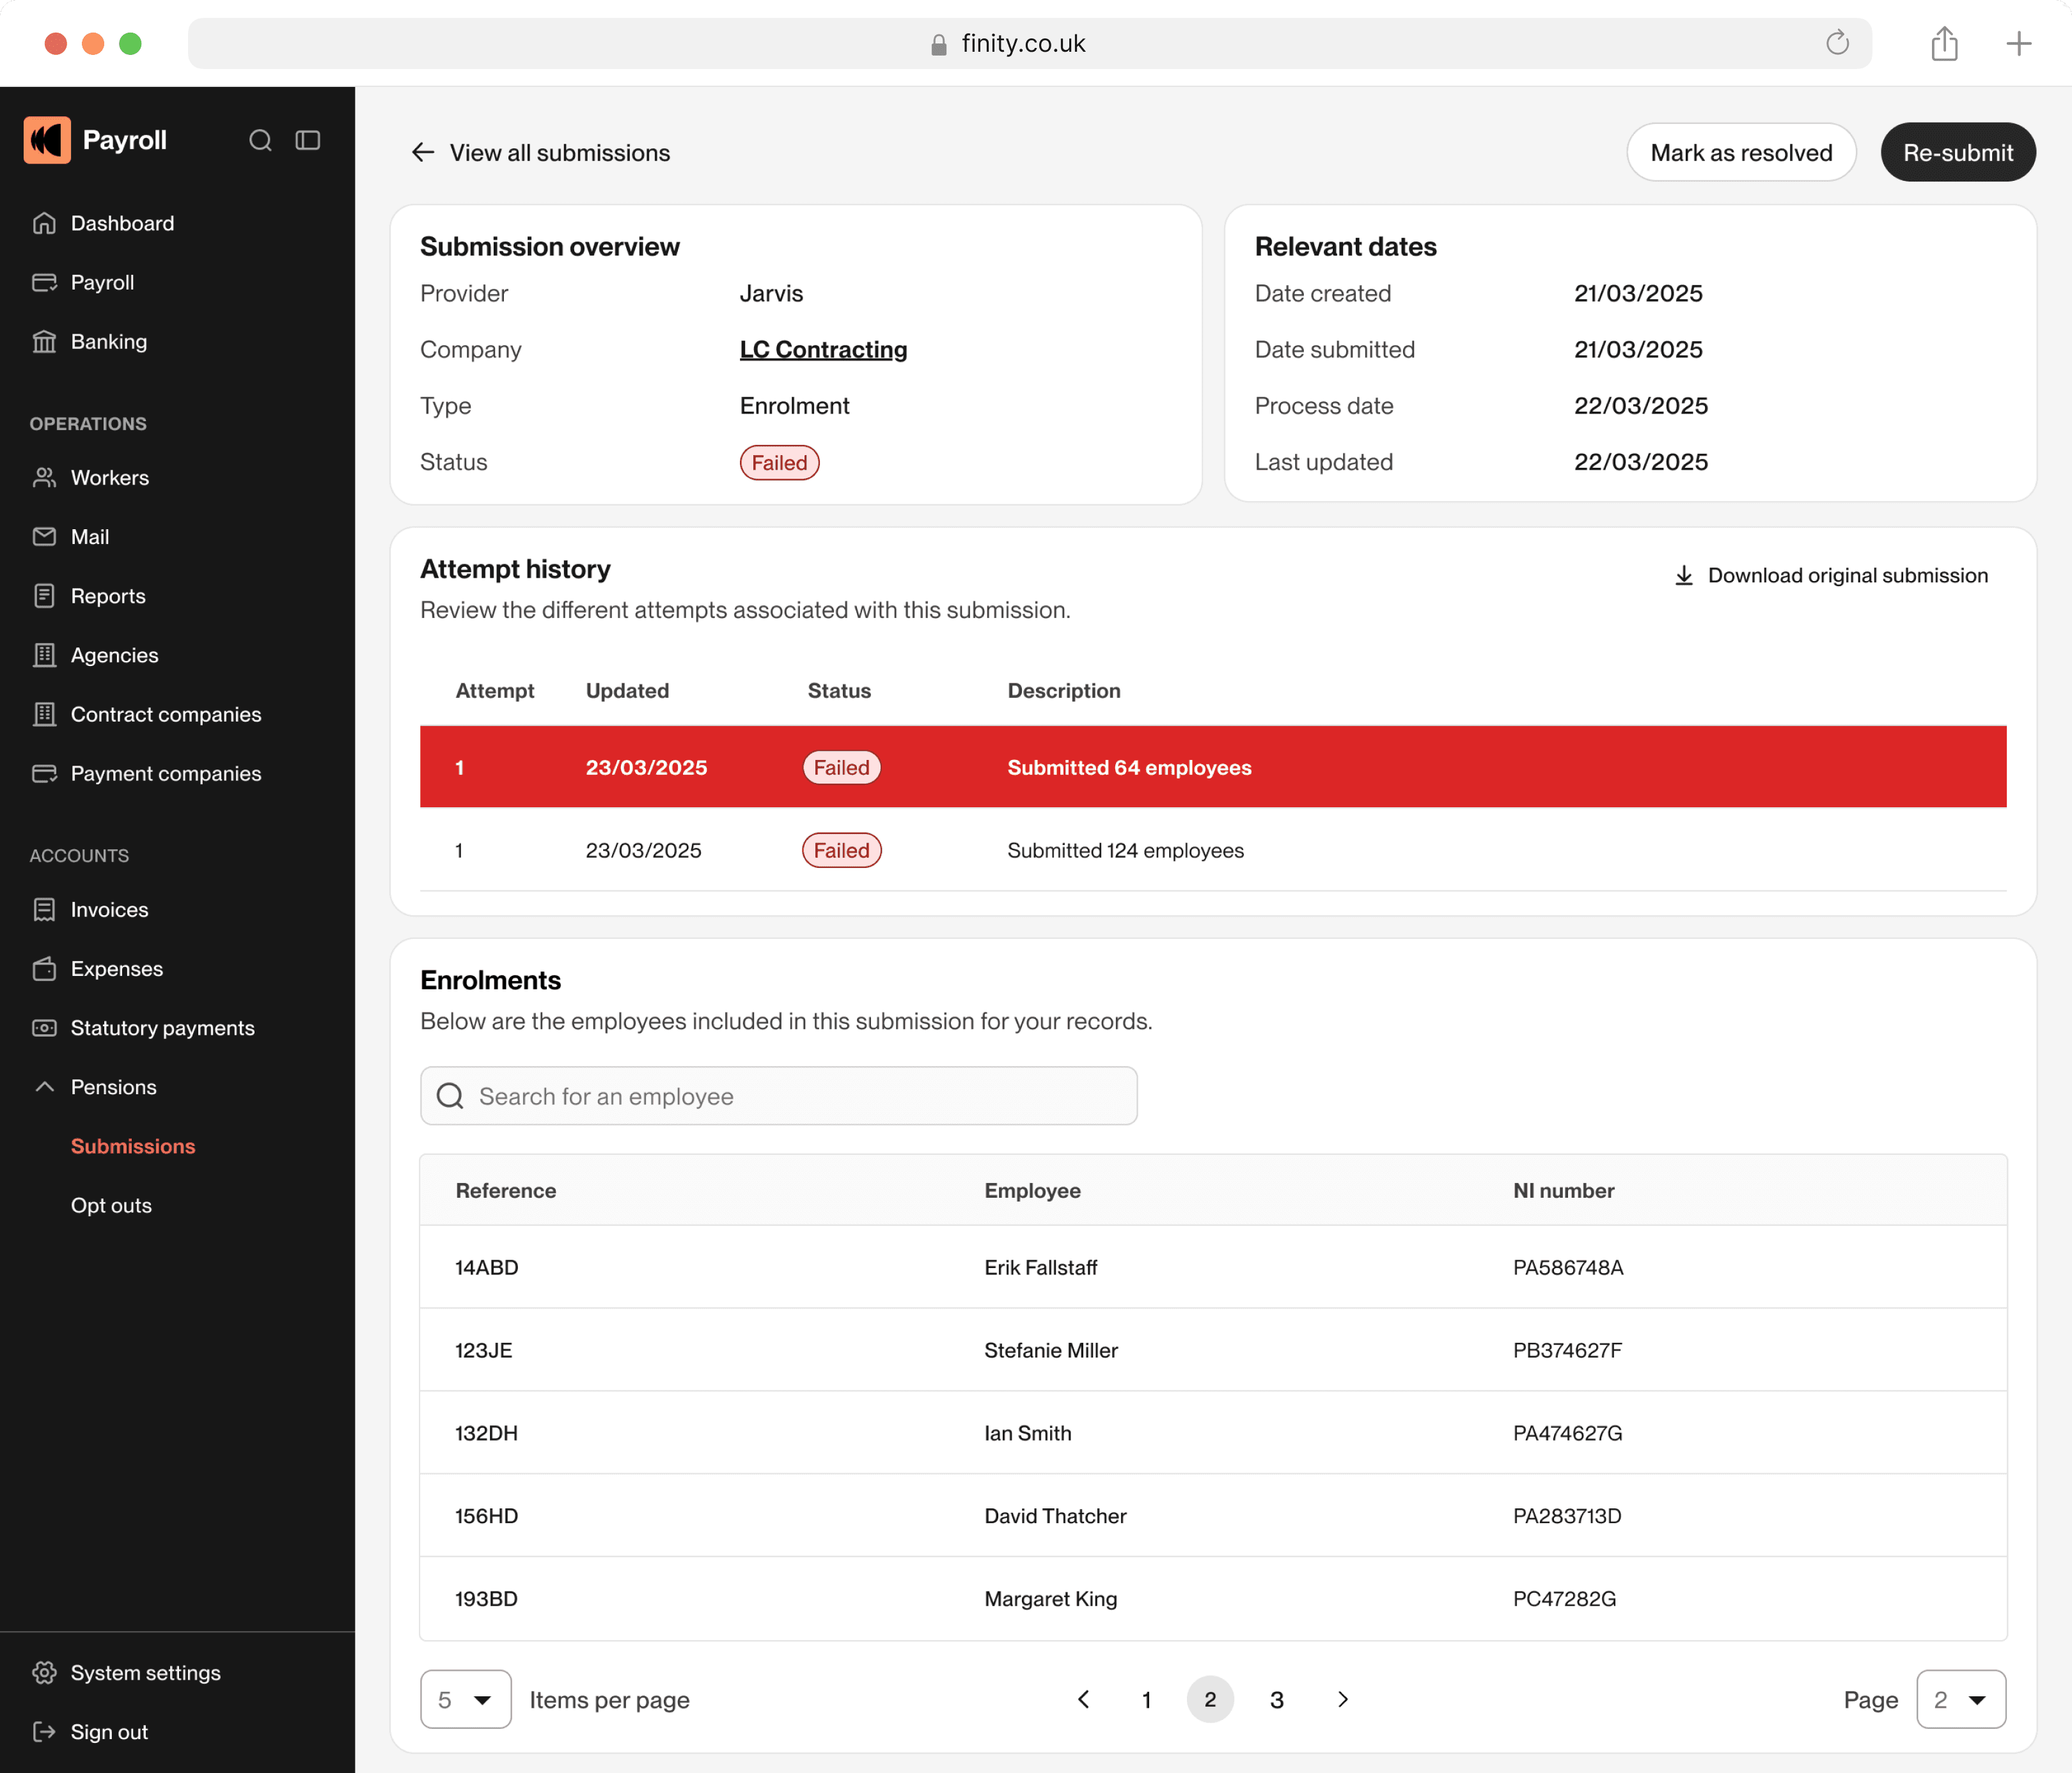Open the LC Contracting company link
Viewport: 2072px width, 1773px height.
(823, 350)
